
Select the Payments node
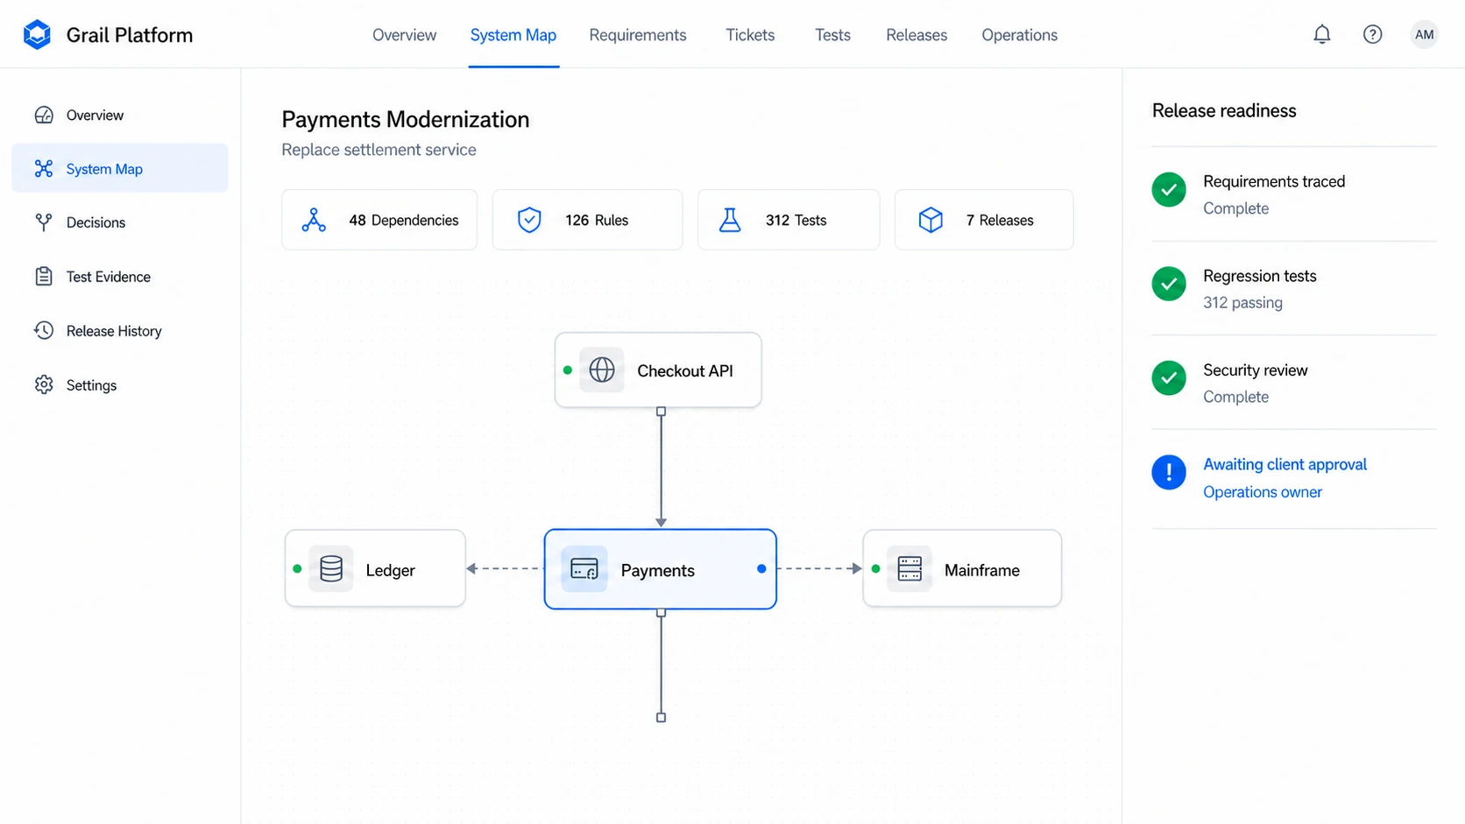[x=661, y=569]
